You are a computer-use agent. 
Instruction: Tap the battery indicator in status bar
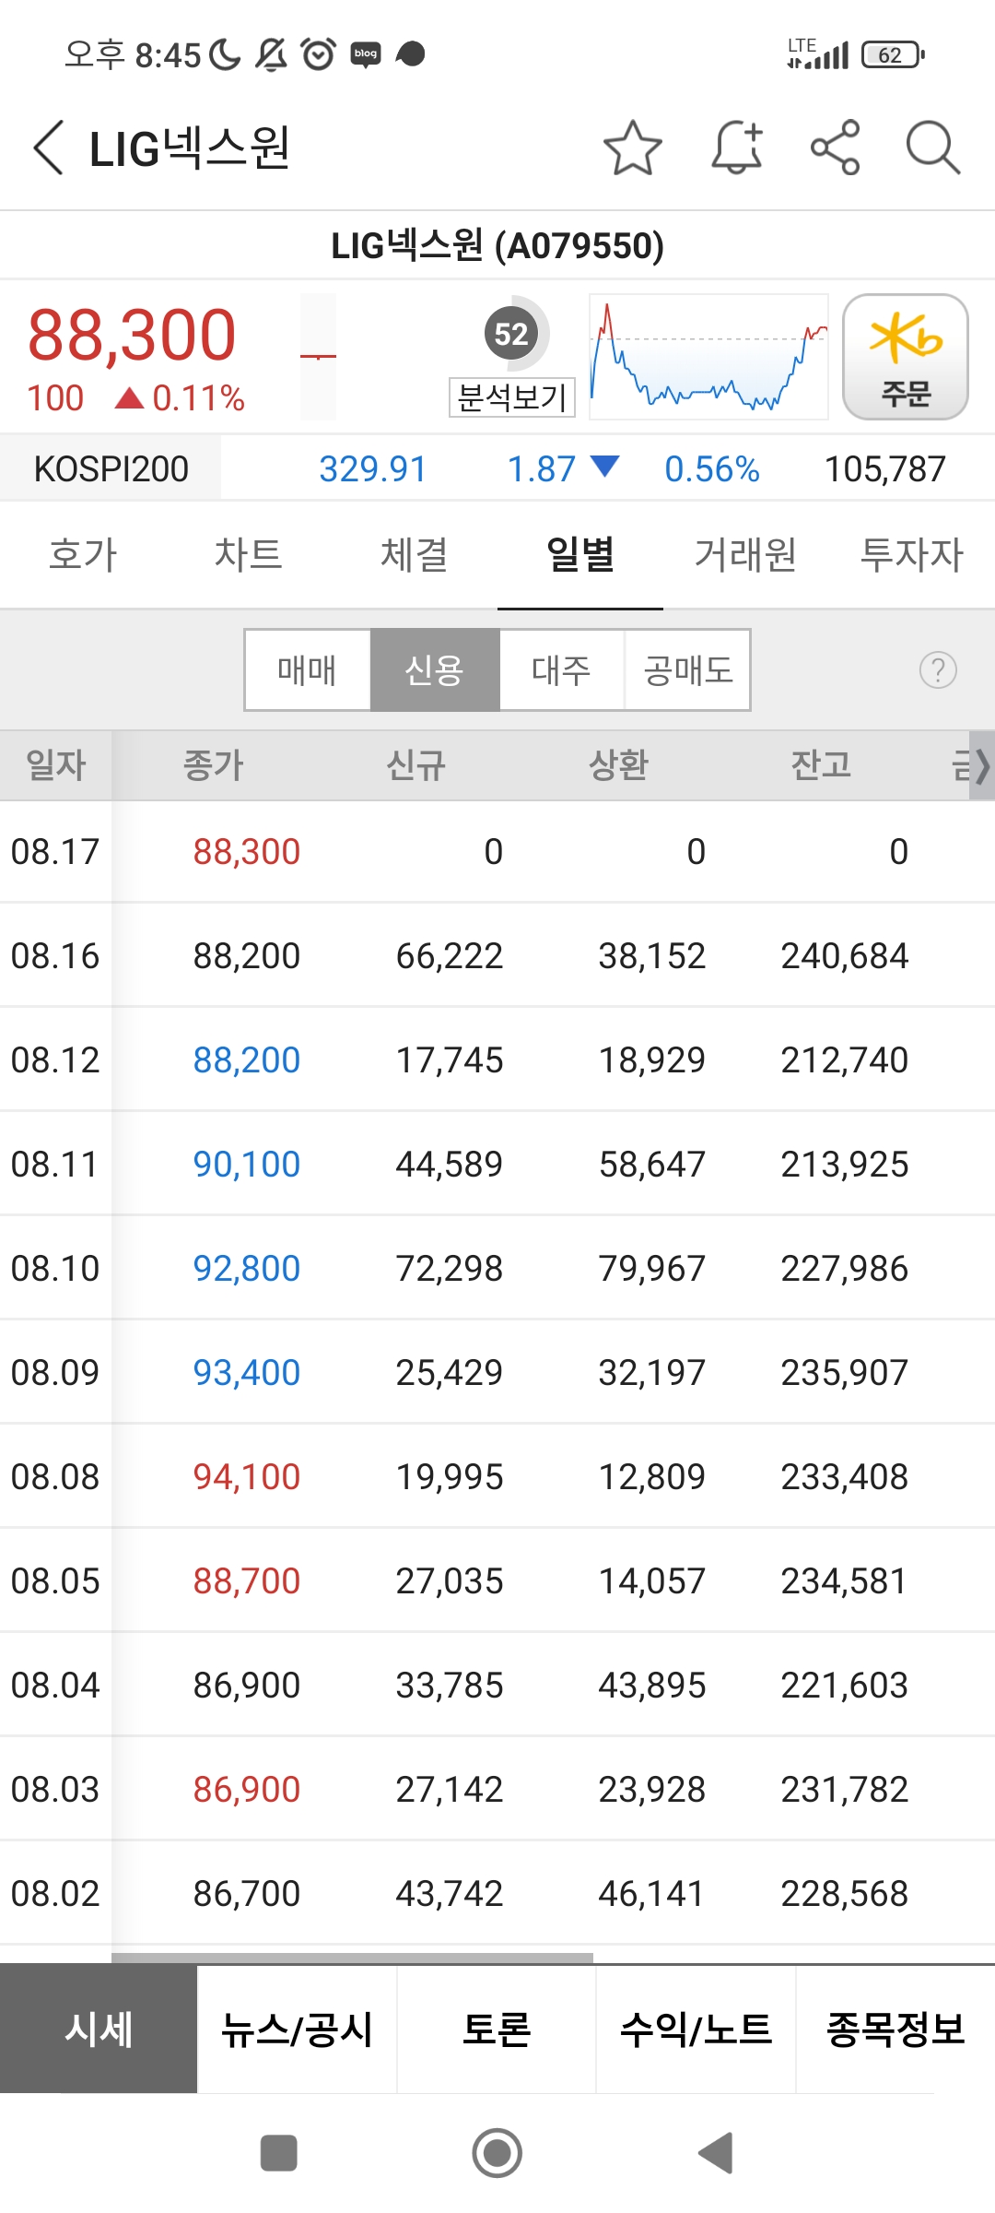coord(893,55)
